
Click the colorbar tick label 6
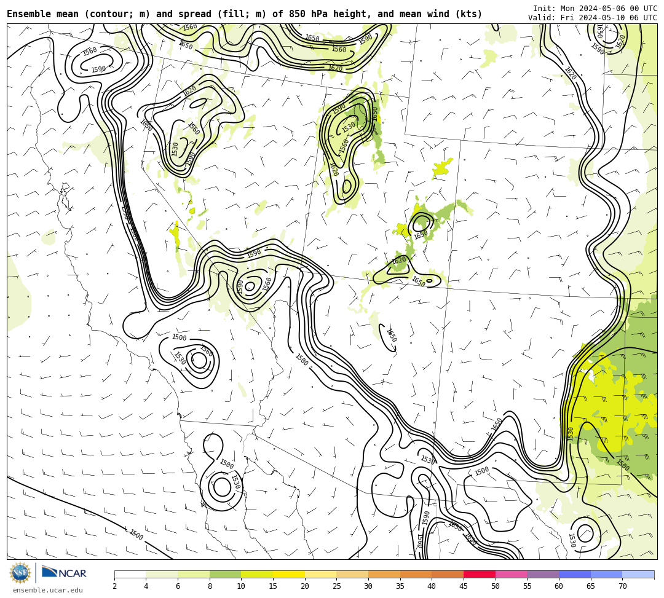[x=178, y=586]
